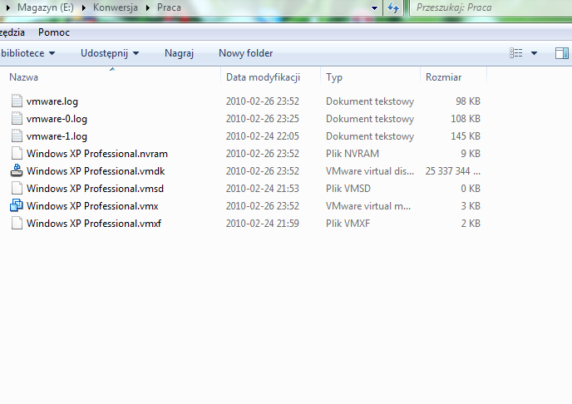
Task: Click the Praca breadcrumb segment
Action: click(169, 7)
